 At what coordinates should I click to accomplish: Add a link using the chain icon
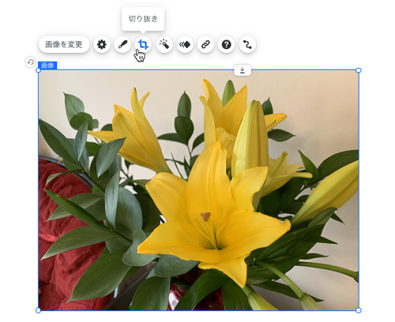coord(205,44)
